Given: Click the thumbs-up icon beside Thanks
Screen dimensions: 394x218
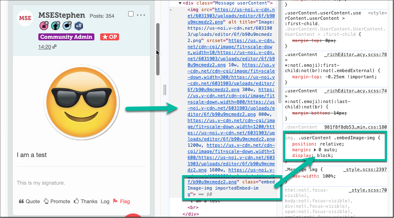Looking at the screenshot, I should [76, 201].
